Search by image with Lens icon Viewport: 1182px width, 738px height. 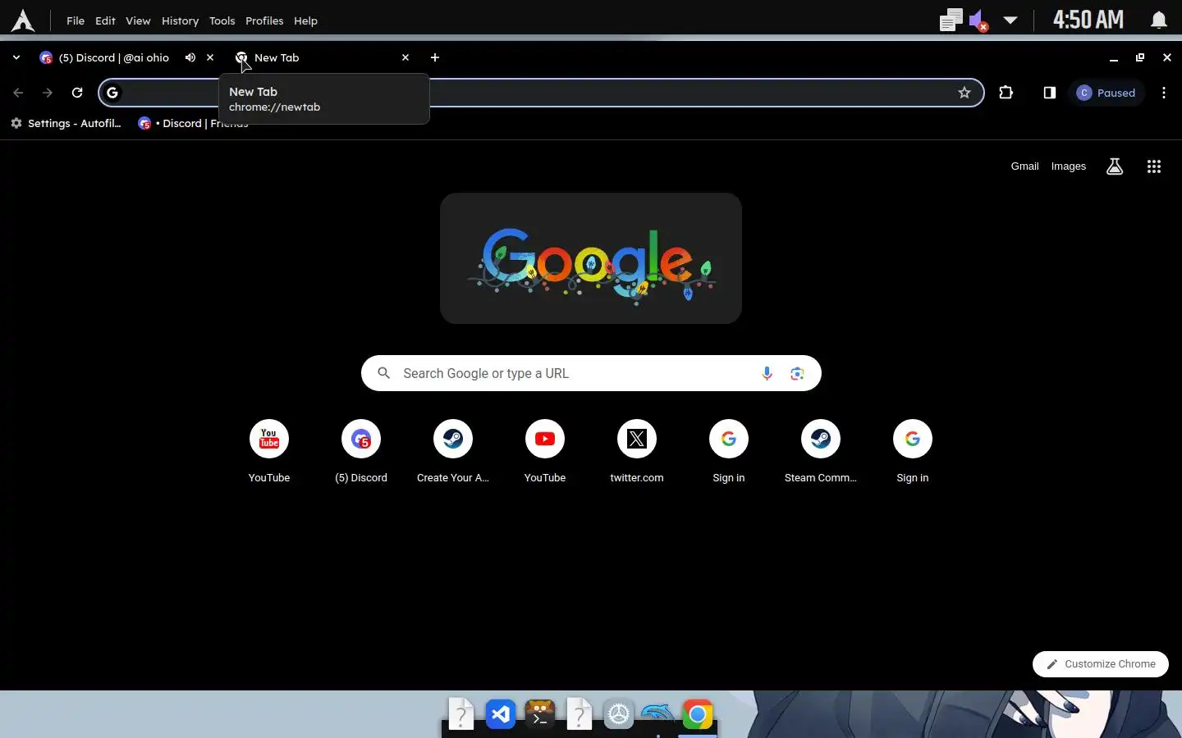tap(797, 373)
